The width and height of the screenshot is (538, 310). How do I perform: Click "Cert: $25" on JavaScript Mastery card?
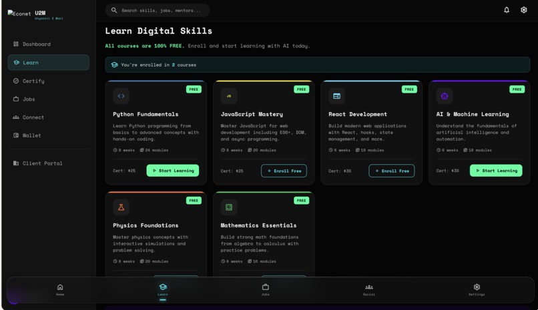(232, 171)
